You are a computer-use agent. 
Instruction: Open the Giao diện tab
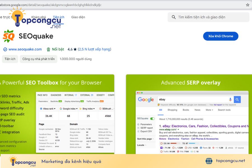pos(78,17)
